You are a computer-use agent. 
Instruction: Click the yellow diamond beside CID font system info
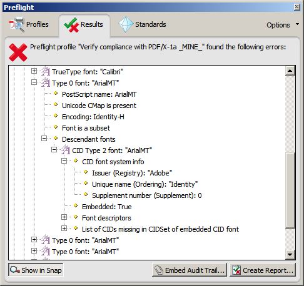pyautogui.click(x=76, y=160)
